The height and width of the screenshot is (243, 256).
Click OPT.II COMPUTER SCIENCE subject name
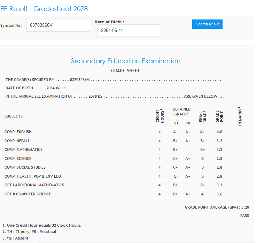(28, 194)
